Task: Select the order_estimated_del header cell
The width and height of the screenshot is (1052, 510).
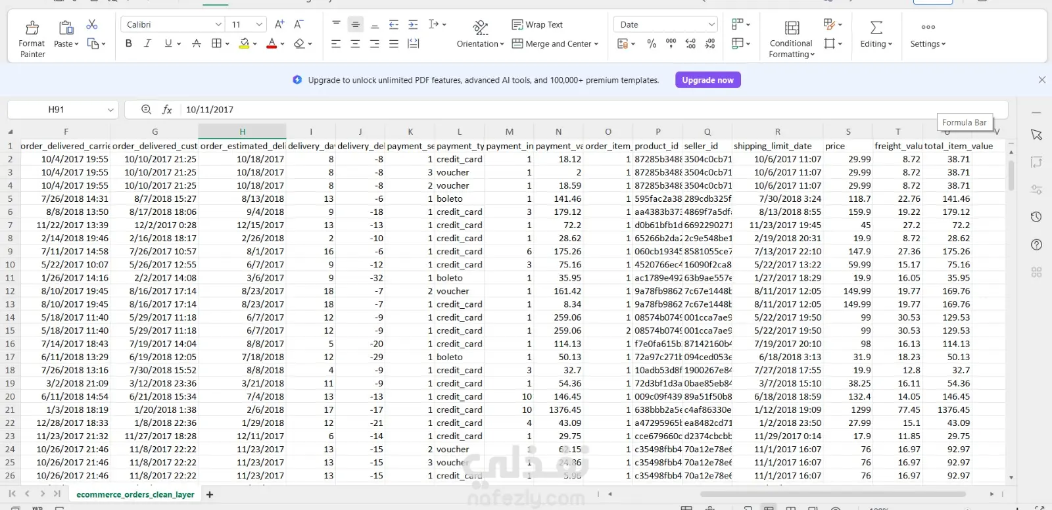Action: point(242,146)
